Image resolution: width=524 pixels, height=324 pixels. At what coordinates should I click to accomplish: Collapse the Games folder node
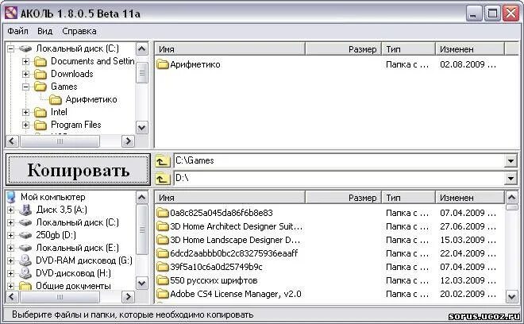[25, 87]
